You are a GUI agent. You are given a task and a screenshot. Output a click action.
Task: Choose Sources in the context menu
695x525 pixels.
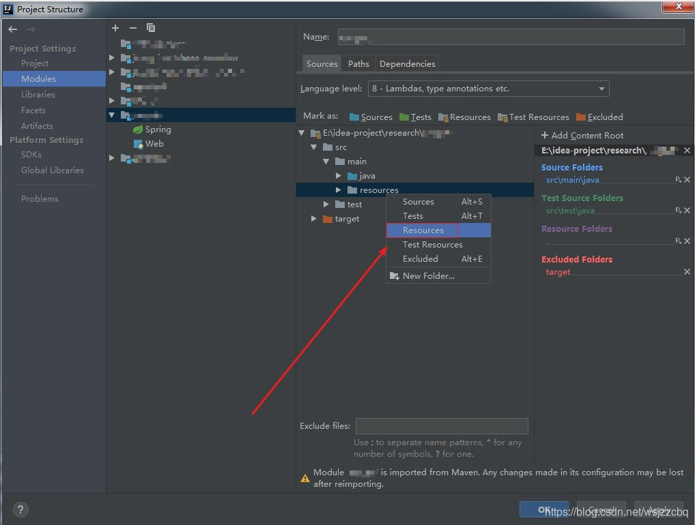(x=438, y=201)
